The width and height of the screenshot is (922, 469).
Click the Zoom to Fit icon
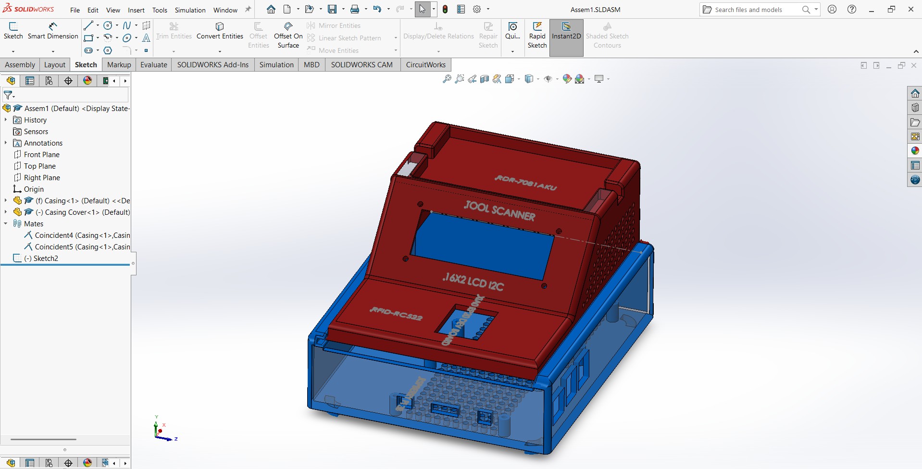click(447, 79)
